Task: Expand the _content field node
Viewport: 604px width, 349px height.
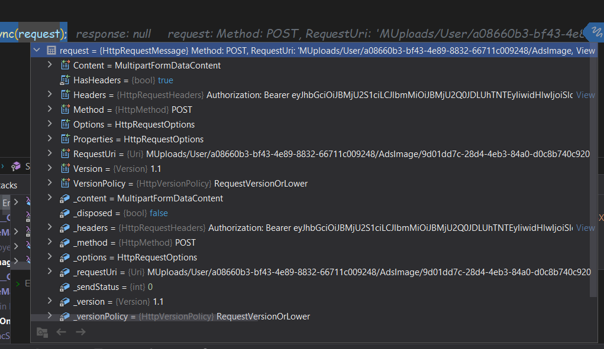Action: [x=50, y=198]
